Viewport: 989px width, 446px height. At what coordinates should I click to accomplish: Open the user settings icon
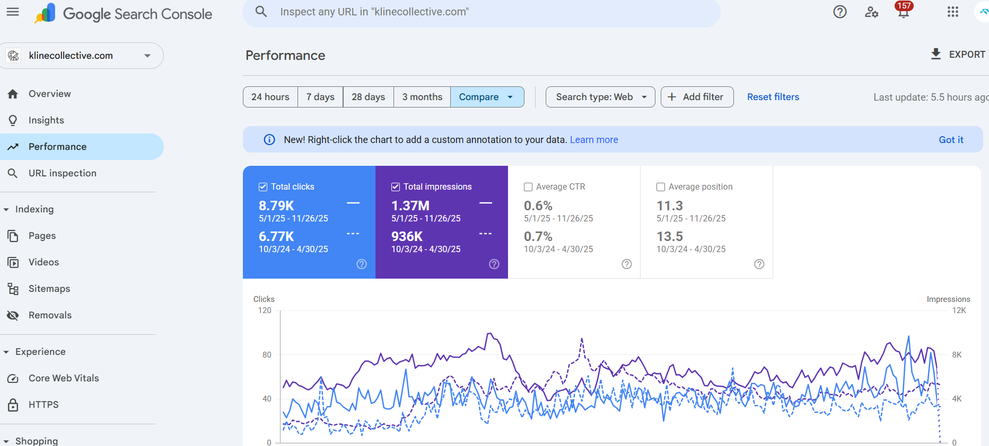pyautogui.click(x=871, y=12)
